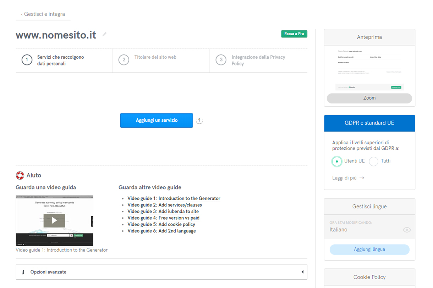
Task: Click the pencil edit icon beside www.nomesito.it
Action: 104,34
